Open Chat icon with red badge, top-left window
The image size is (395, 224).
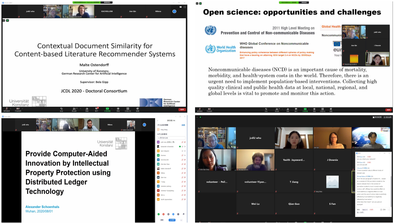coord(96,109)
